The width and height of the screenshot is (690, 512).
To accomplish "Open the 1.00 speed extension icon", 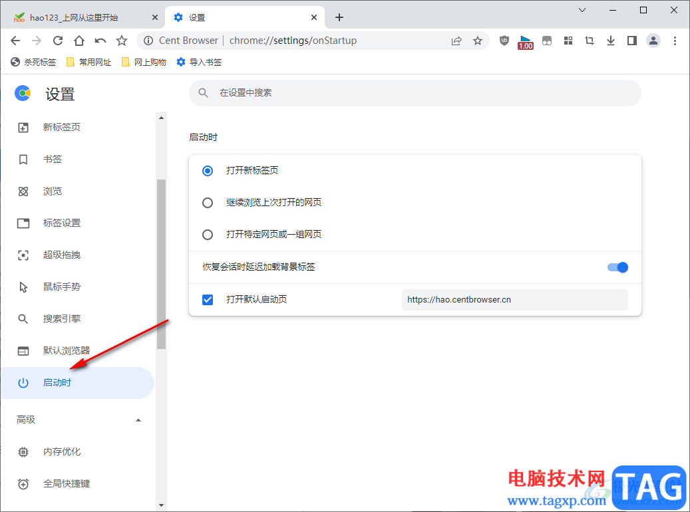I will (526, 43).
